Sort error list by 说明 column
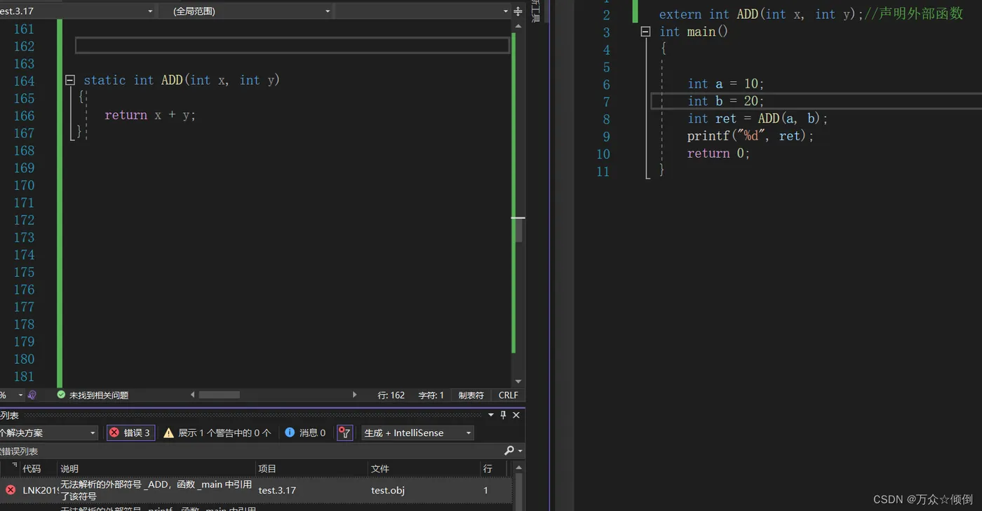This screenshot has height=511, width=982. point(156,468)
